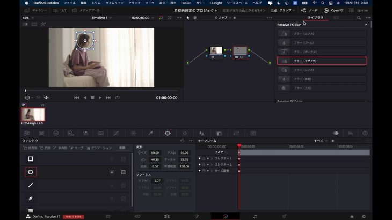The image size is (392, 220).
Task: Open the Qualifier eyedropper palette
Action: 150,134
